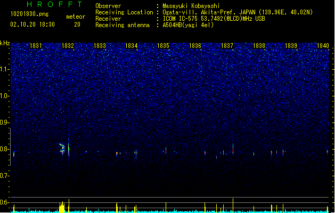
Task: Click the Receiving Location label
Action: click(124, 12)
